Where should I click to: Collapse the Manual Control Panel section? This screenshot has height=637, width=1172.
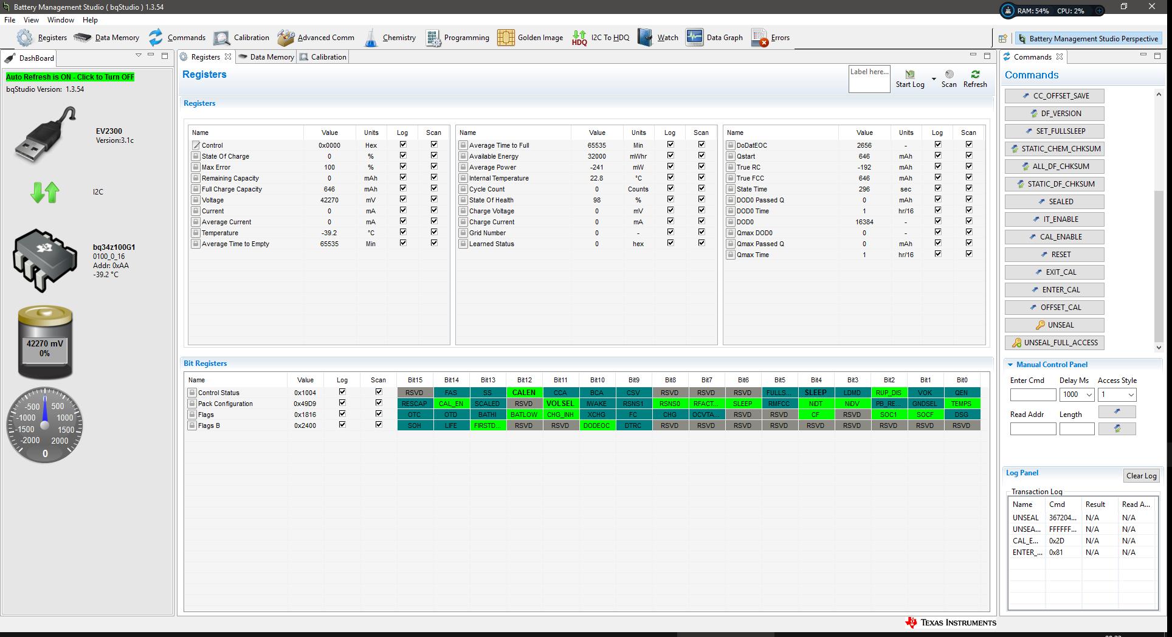click(x=1010, y=365)
